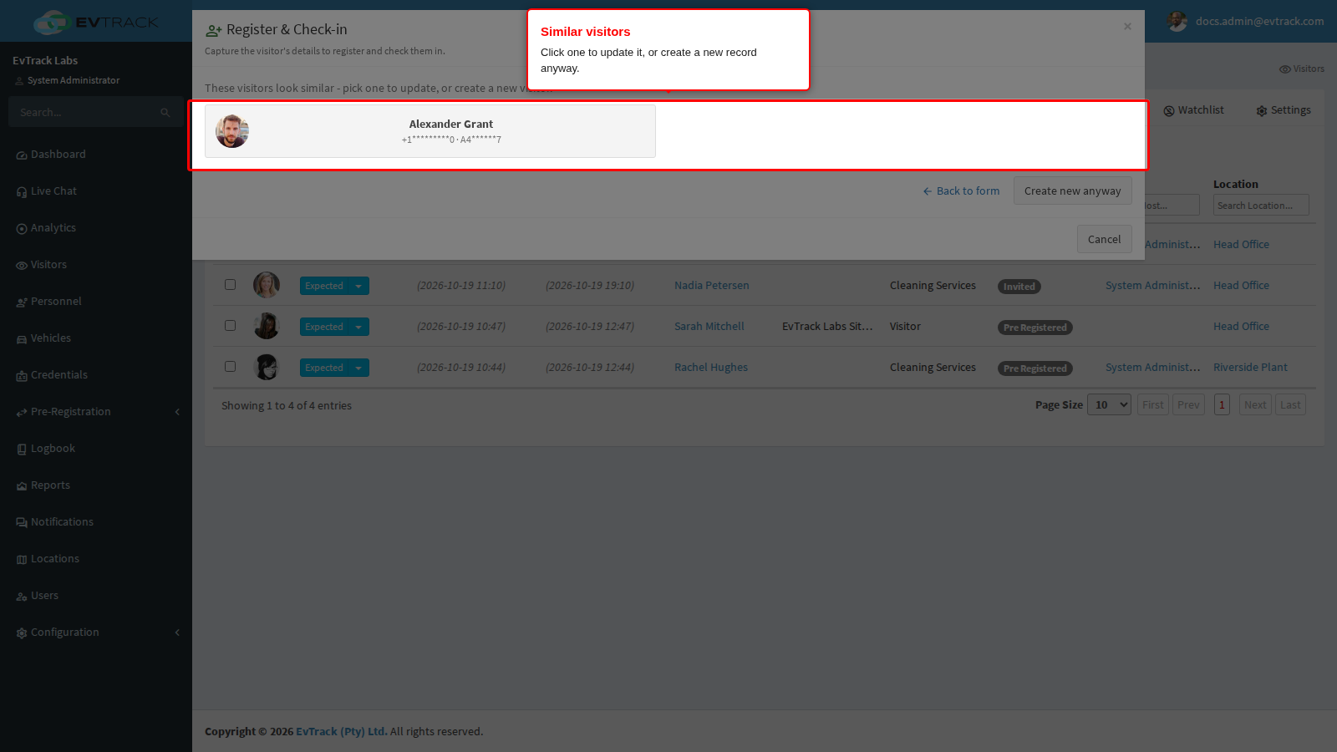1337x752 pixels.
Task: Open Riverside Plant location link
Action: point(1250,368)
